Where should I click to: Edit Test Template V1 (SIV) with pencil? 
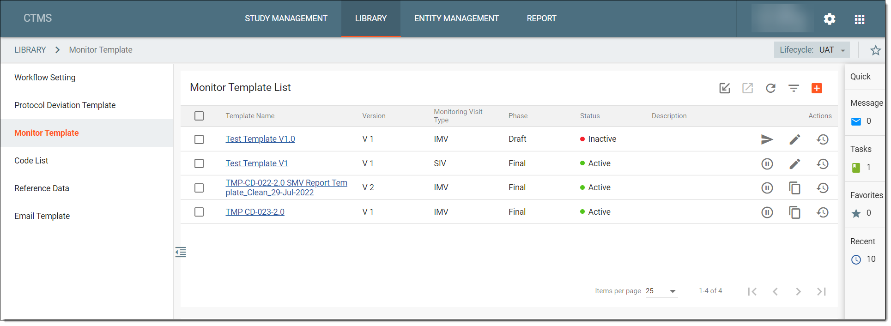(795, 164)
